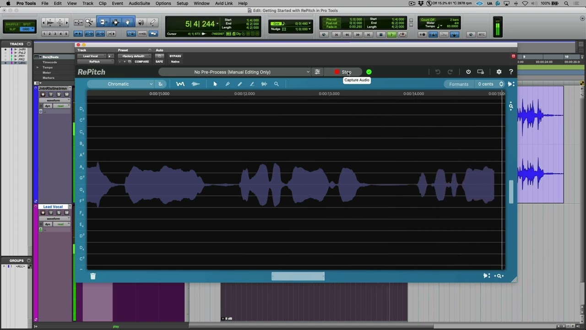The width and height of the screenshot is (586, 330).
Task: Open the No Pre-Process mode dropdown
Action: coord(235,72)
